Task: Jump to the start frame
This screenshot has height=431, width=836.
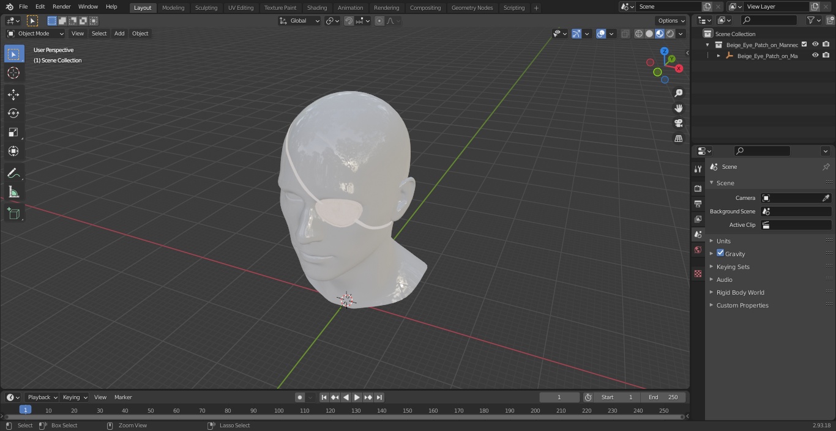Action: 324,397
